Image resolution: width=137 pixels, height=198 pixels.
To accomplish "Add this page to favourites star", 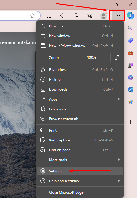I will pos(33,16).
